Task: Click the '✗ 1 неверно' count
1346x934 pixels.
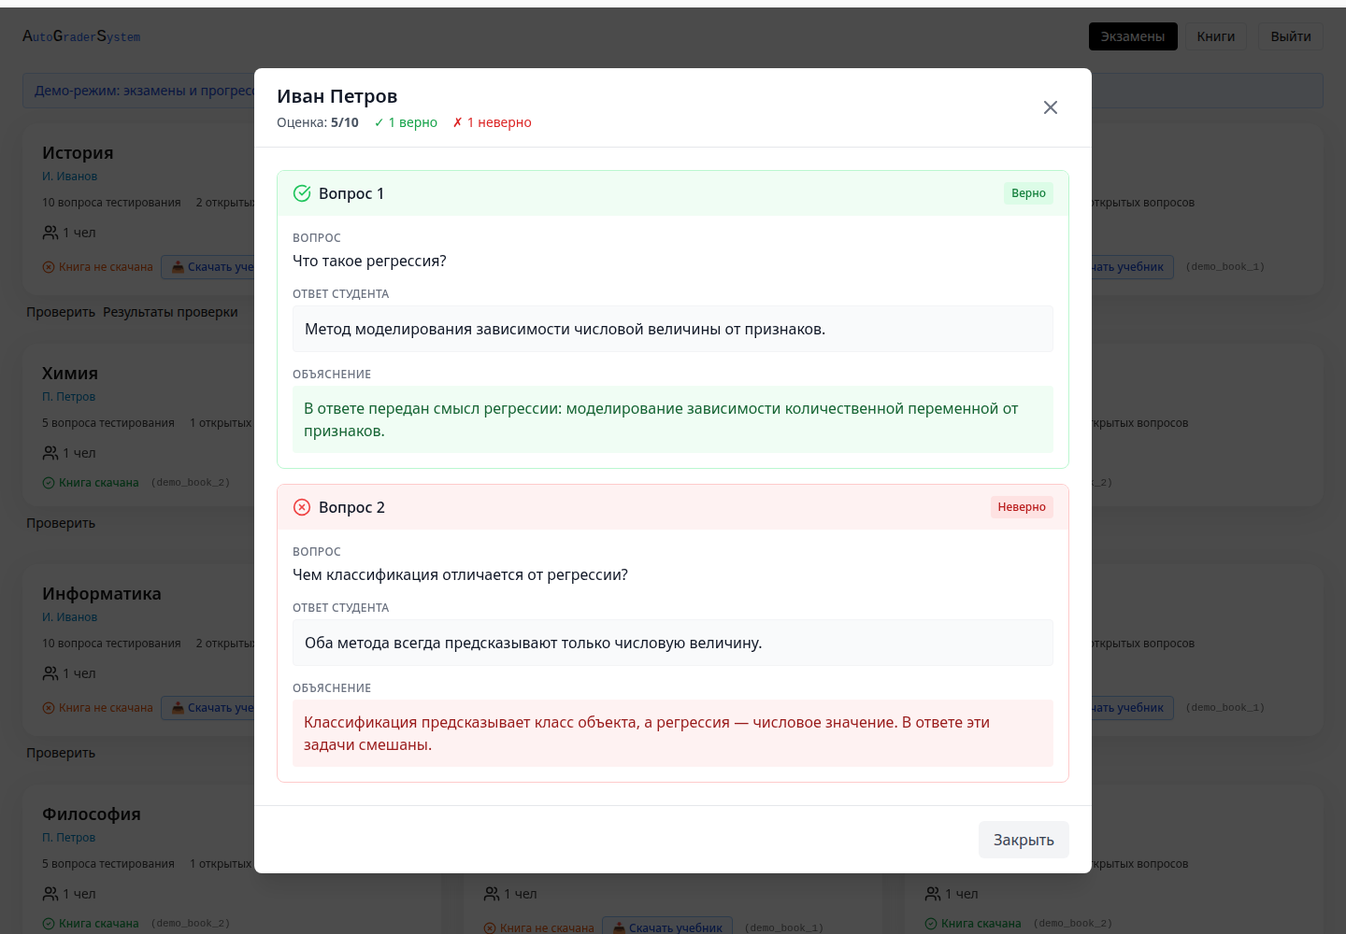Action: [x=492, y=122]
